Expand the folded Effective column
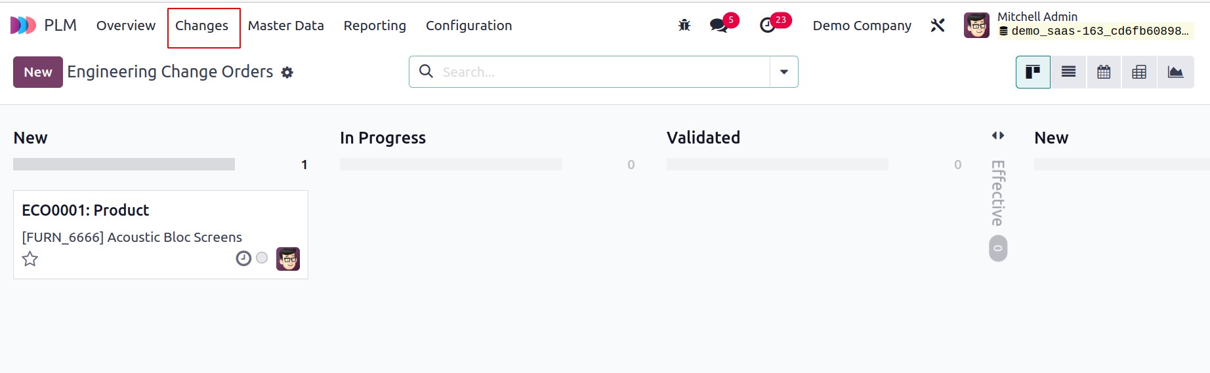 click(998, 194)
